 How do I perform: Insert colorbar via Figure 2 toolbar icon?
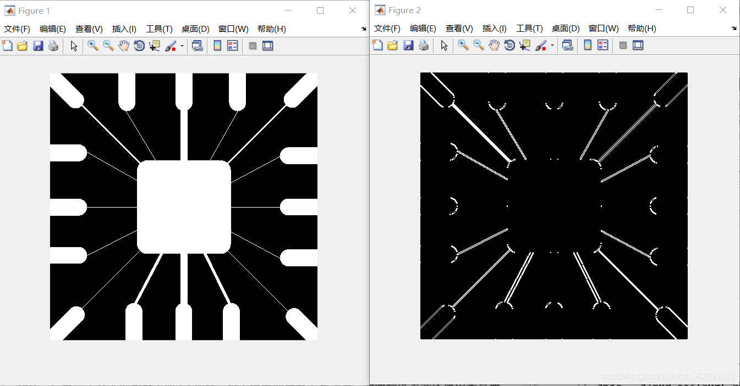(588, 46)
